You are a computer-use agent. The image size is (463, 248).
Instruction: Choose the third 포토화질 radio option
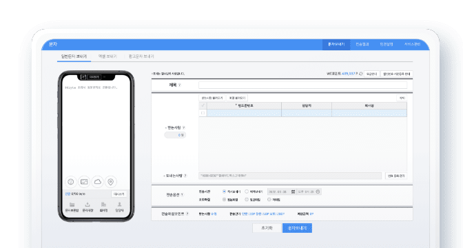(269, 200)
